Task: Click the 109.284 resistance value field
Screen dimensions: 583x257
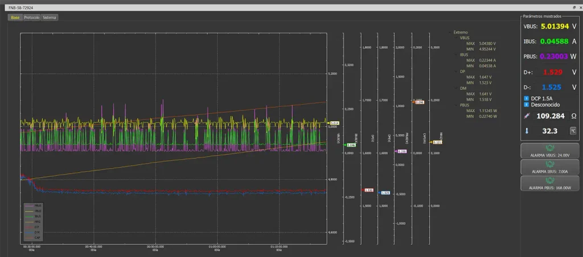Action: pyautogui.click(x=549, y=116)
